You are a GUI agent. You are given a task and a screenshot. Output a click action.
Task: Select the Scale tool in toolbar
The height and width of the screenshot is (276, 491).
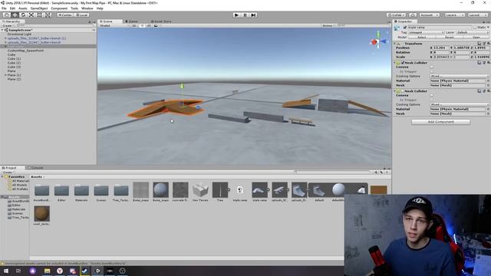click(x=31, y=15)
